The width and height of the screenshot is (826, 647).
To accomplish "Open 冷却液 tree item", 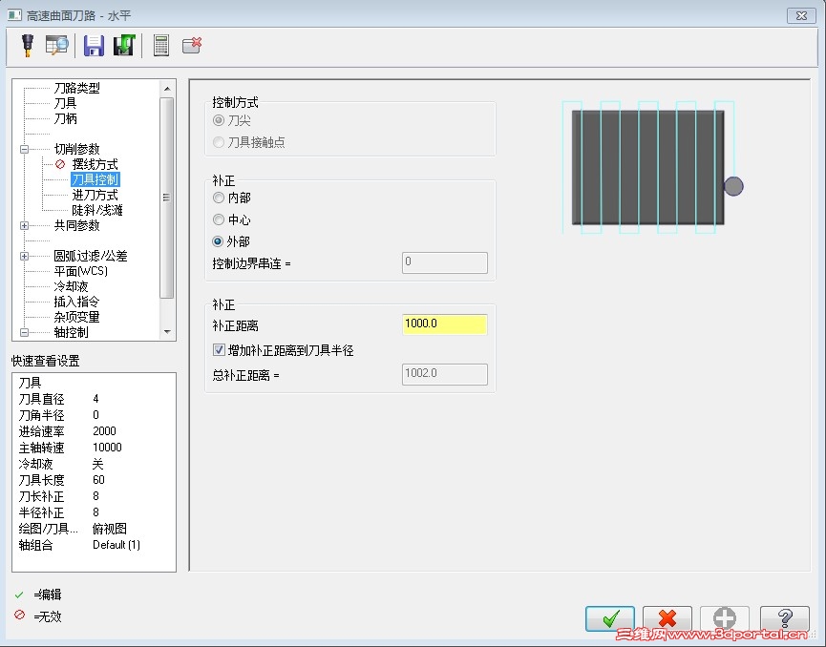I will pos(71,286).
